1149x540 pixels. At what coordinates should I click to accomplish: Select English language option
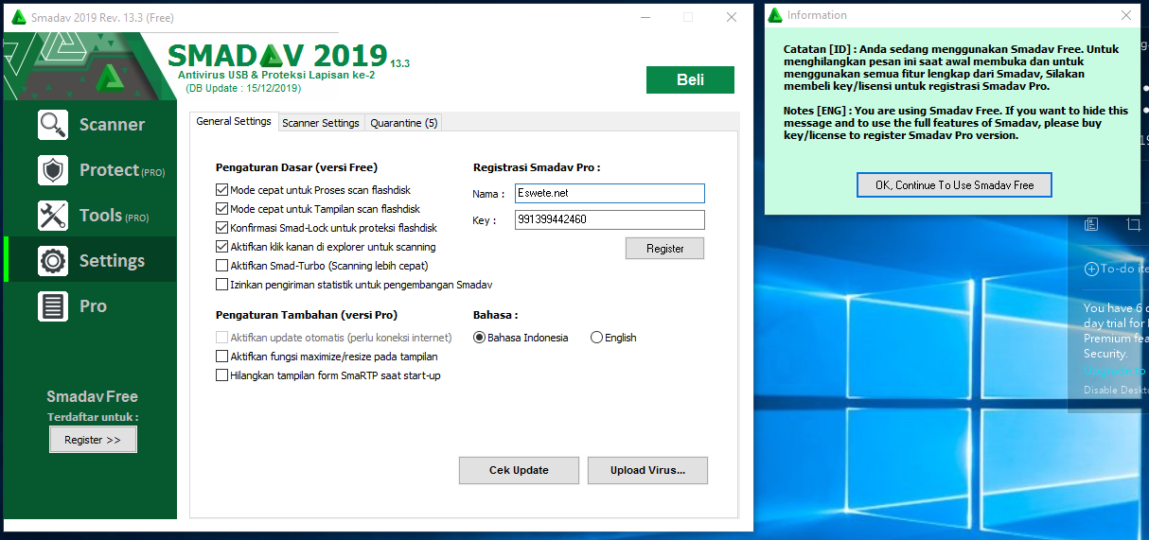pyautogui.click(x=596, y=338)
